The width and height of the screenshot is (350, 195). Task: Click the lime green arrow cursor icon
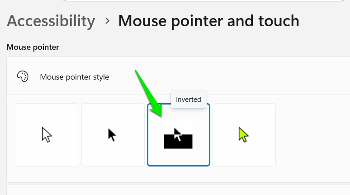coord(244,135)
